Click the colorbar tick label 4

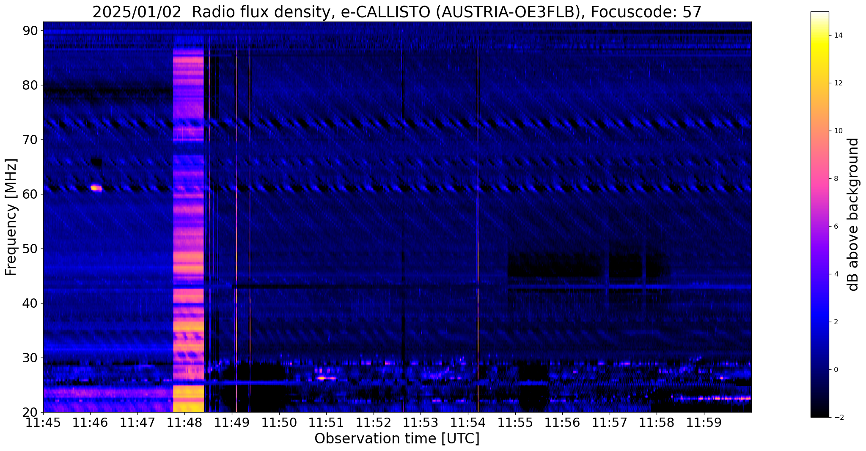pyautogui.click(x=836, y=274)
